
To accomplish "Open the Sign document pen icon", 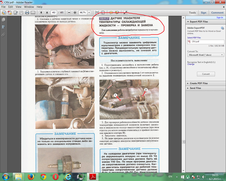I will (16, 12).
